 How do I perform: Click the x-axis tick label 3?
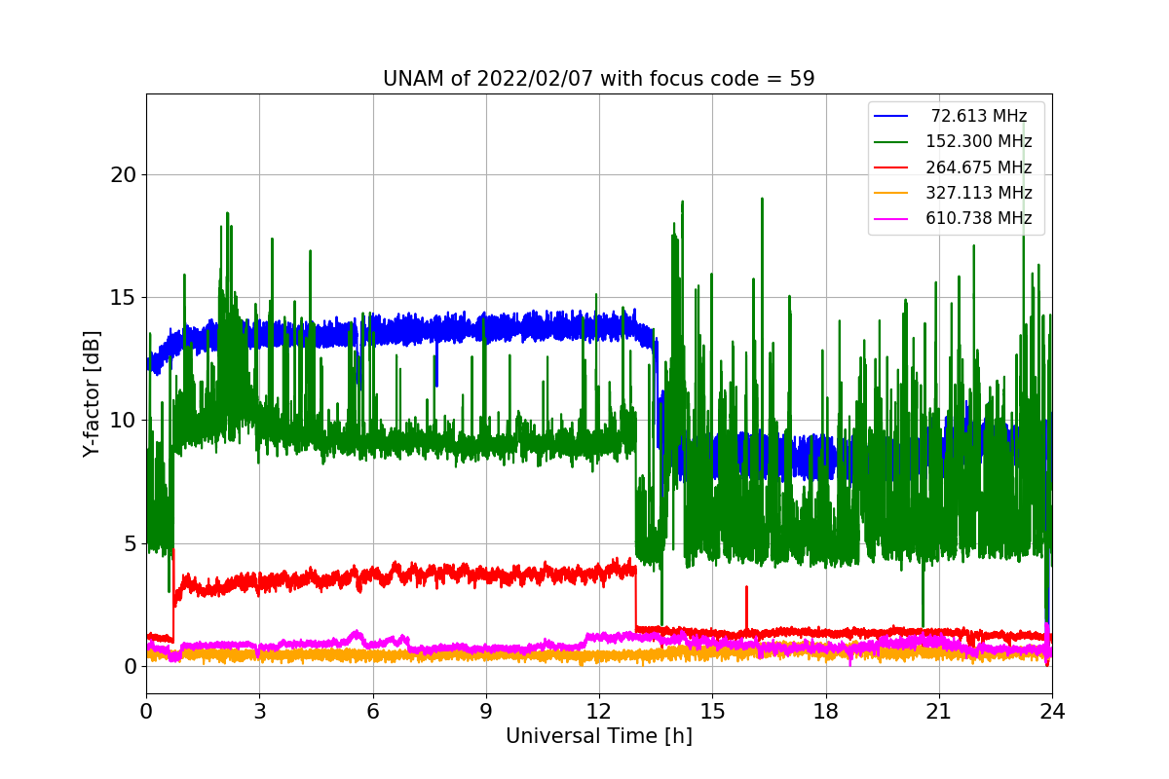tap(259, 711)
